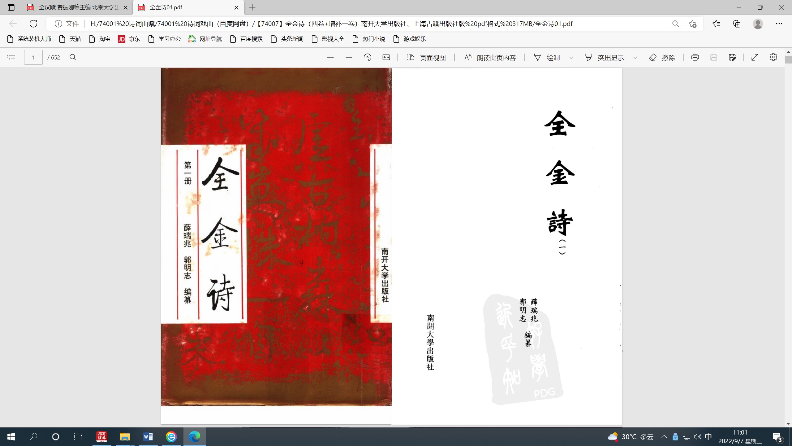Open browser collections
Viewport: 792px width, 446px height.
point(737,24)
